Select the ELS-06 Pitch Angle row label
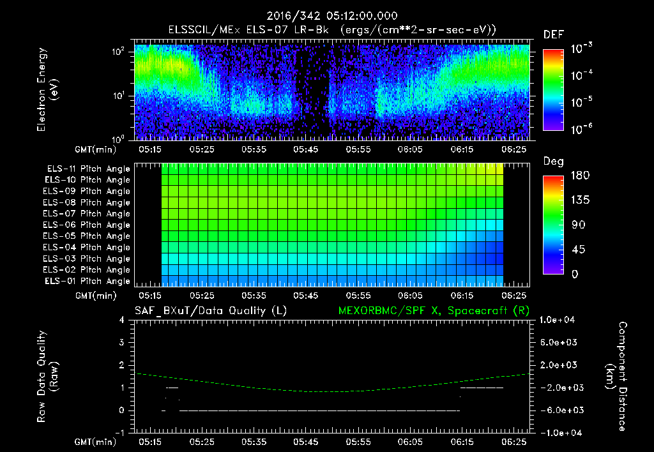This screenshot has width=654, height=452. 87,225
